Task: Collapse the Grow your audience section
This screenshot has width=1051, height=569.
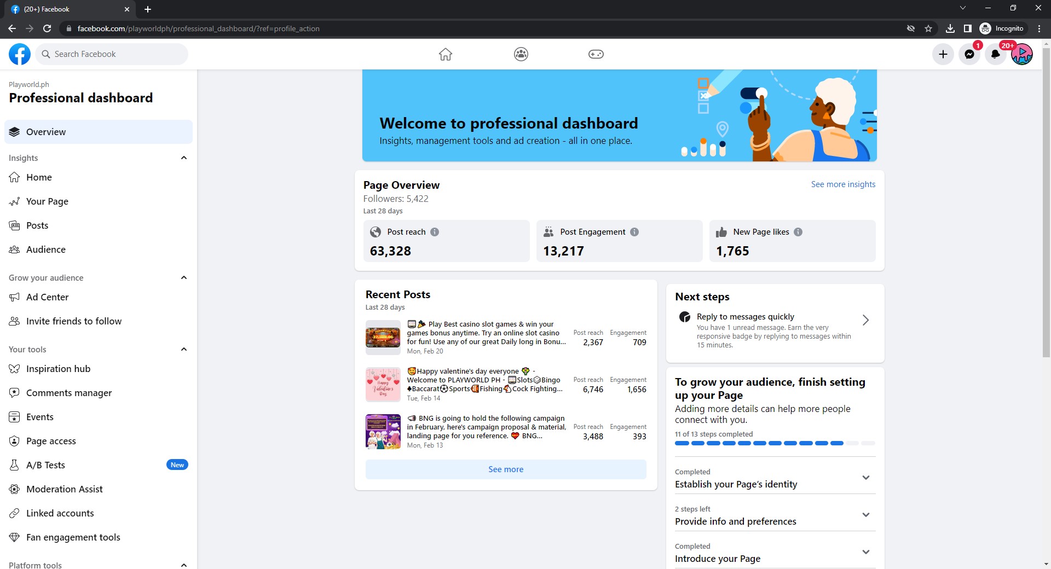Action: (184, 278)
